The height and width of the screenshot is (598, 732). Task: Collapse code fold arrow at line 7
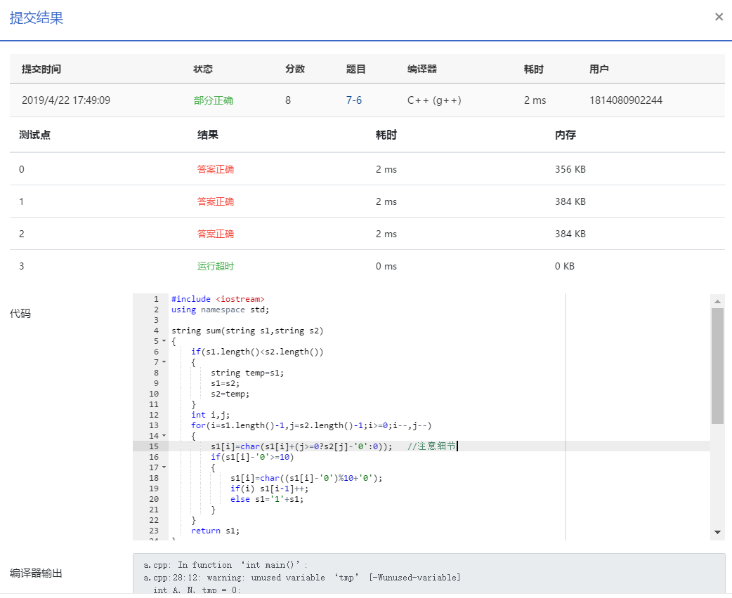(x=164, y=362)
